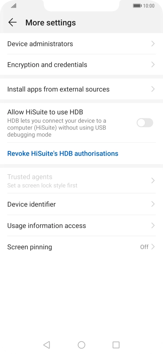The image size is (163, 354).
Task: Open recent apps with square icon
Action: coord(116,345)
